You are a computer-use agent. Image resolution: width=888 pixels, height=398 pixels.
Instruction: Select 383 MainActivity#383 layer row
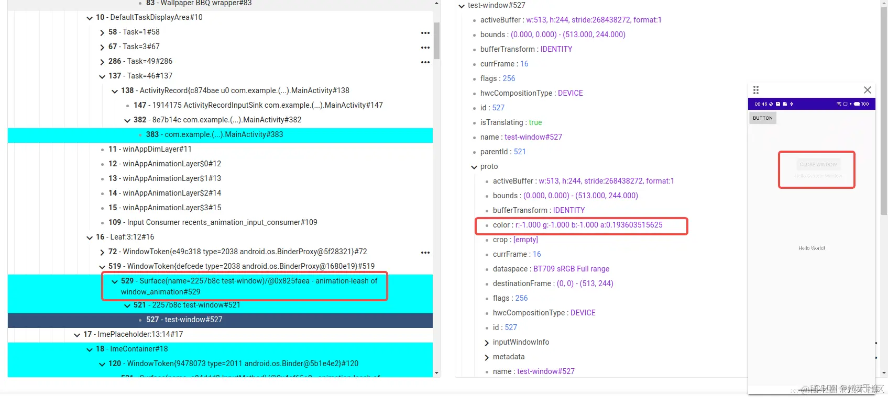(x=220, y=135)
